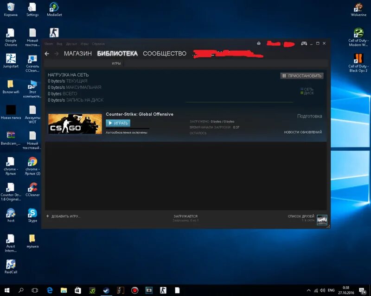Image resolution: width=371 pixels, height=296 pixels.
Task: Click the volume icon in system tray
Action: (x=322, y=290)
